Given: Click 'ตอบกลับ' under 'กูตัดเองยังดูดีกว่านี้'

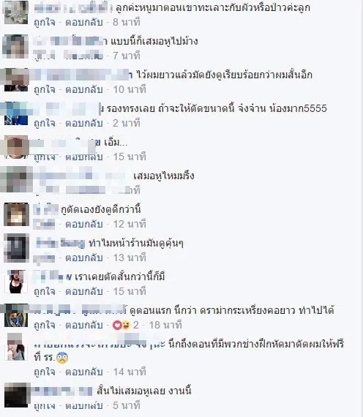Looking at the screenshot, I should pos(84,224).
